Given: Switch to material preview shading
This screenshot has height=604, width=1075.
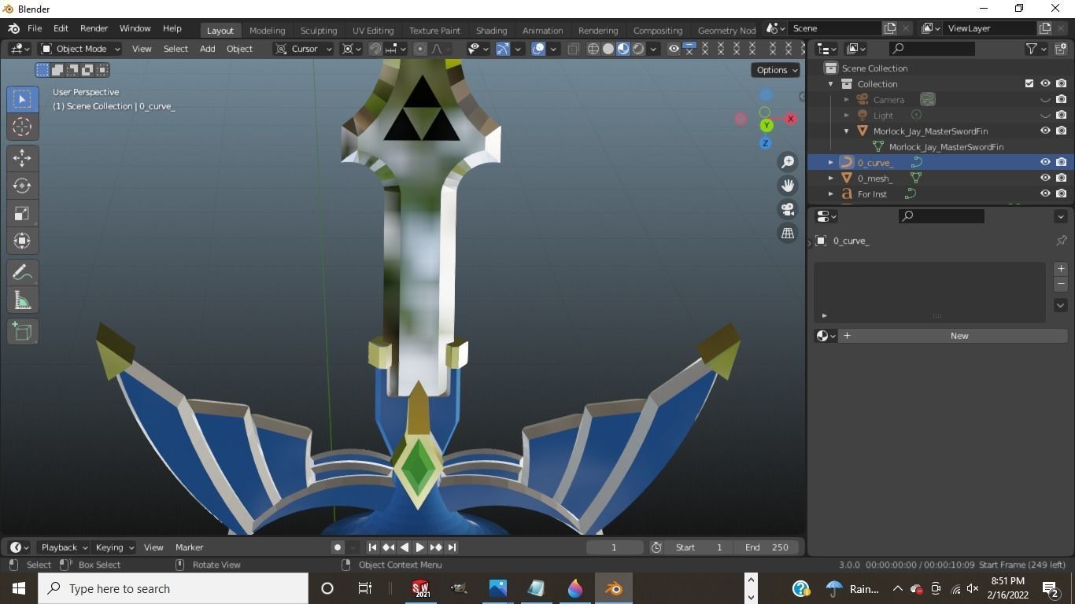Looking at the screenshot, I should 623,49.
